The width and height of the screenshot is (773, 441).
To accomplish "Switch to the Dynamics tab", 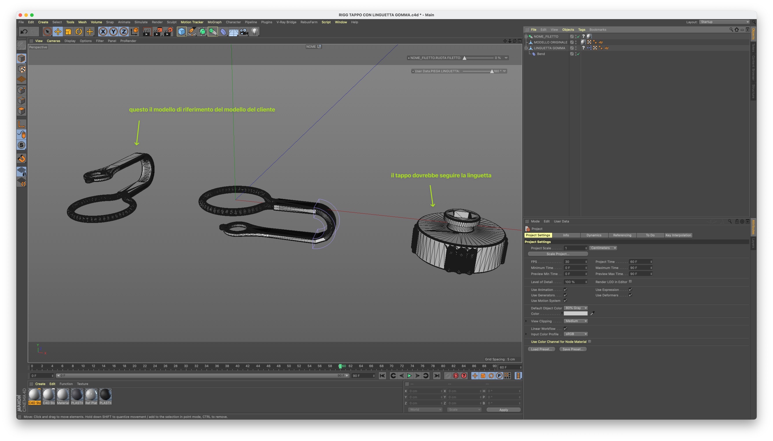I will 593,235.
